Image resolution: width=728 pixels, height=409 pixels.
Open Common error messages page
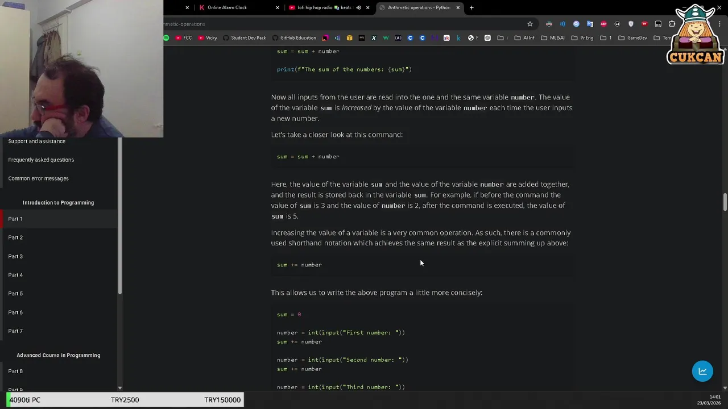38,178
